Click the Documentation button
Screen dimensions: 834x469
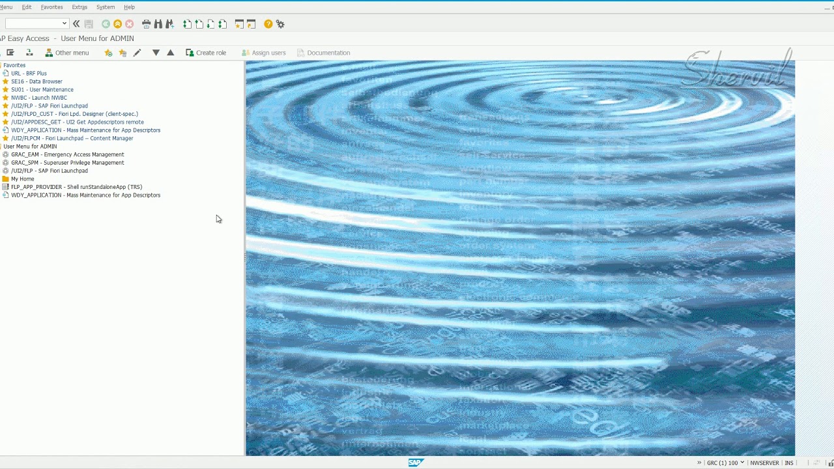323,53
